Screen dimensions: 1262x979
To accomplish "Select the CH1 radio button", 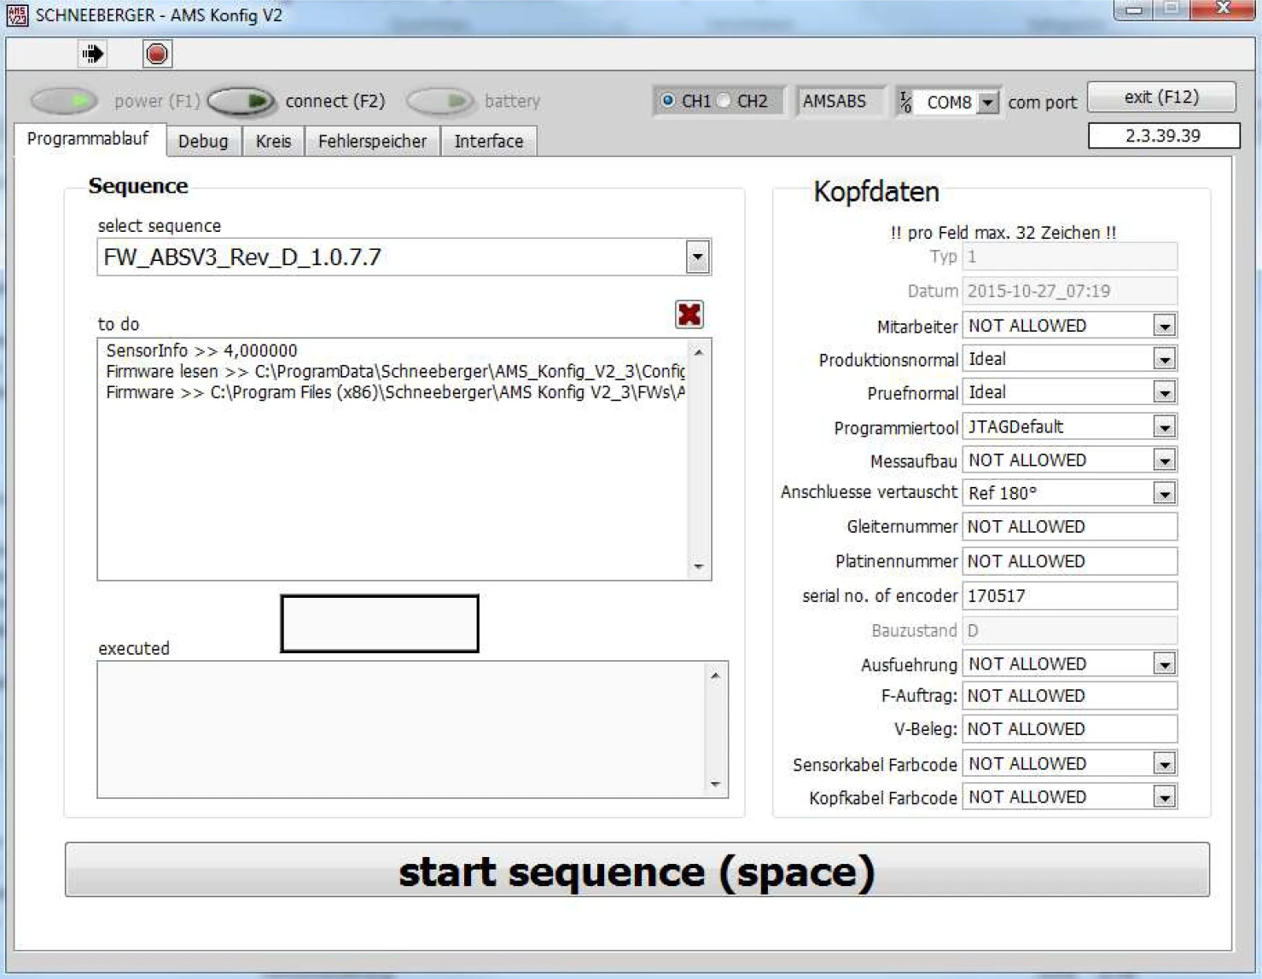I will point(668,101).
